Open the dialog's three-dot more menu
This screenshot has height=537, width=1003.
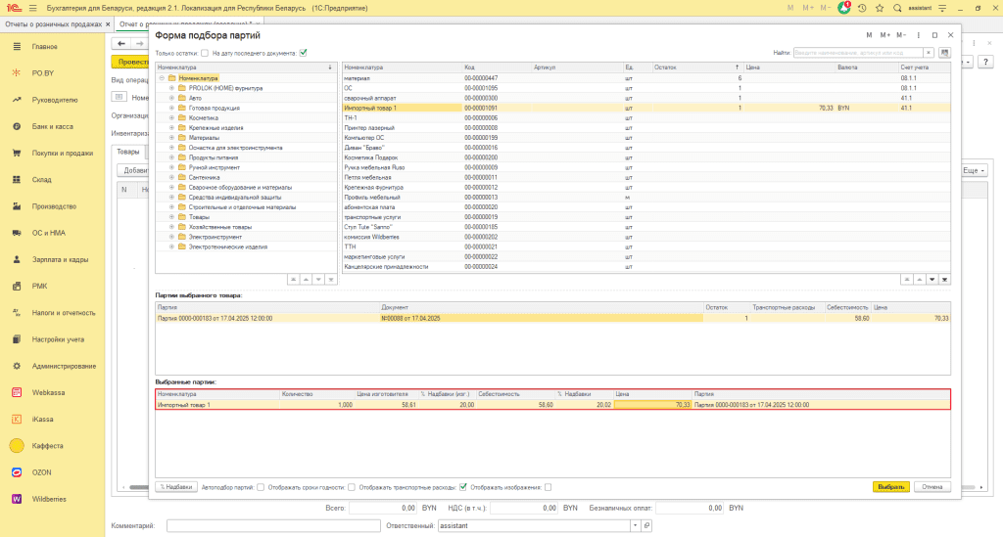click(918, 35)
